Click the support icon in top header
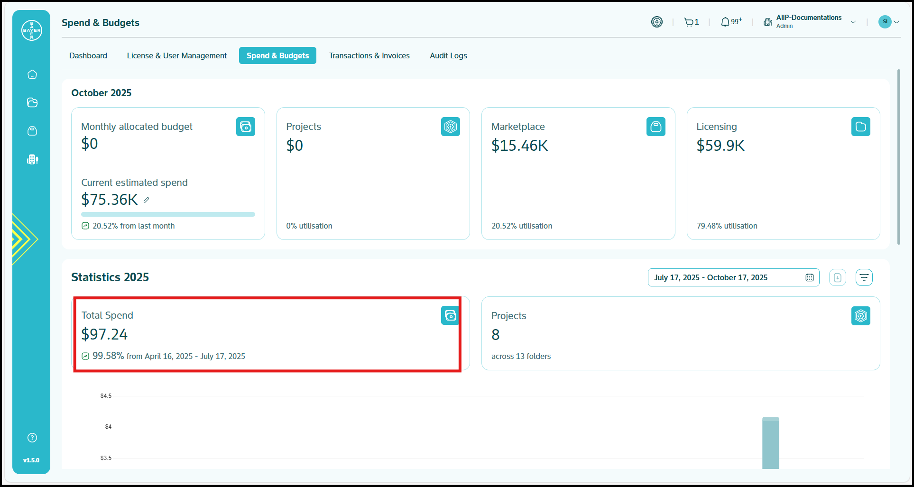This screenshot has width=914, height=487. coord(656,22)
